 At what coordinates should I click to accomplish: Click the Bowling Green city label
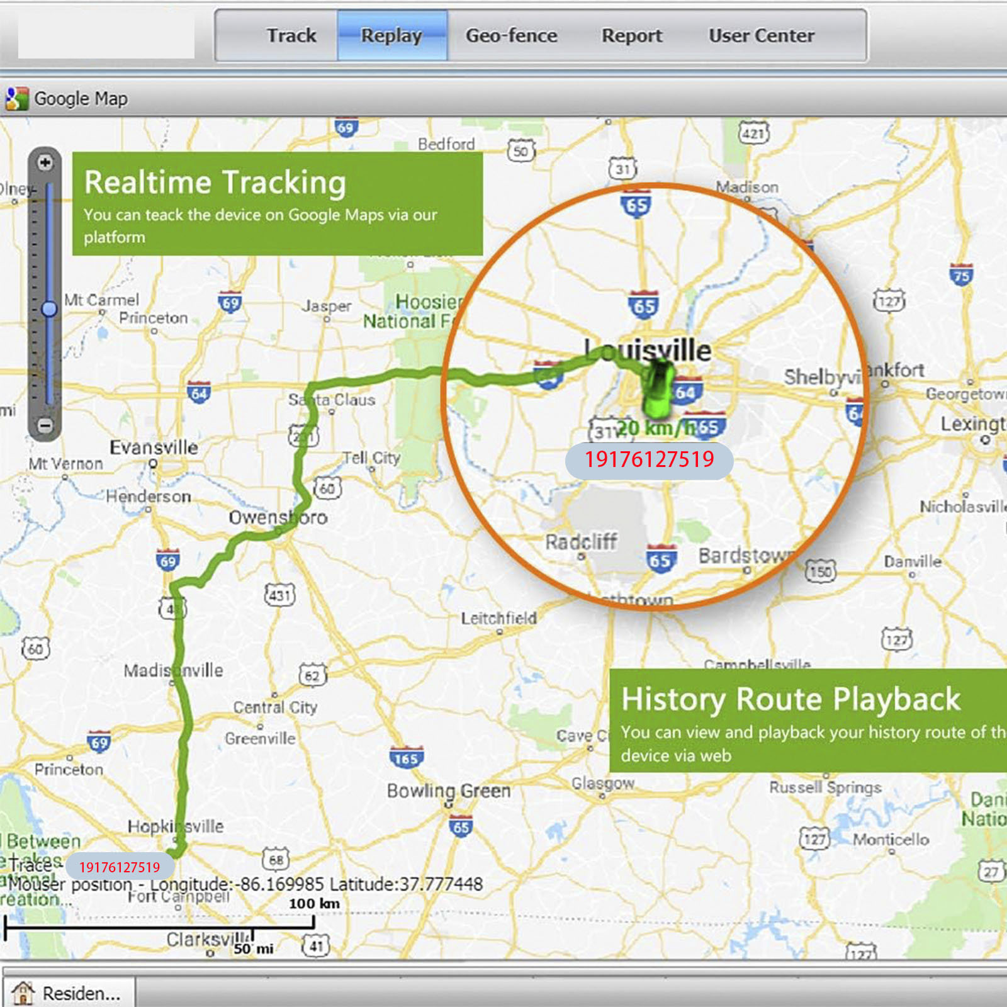pyautogui.click(x=449, y=791)
